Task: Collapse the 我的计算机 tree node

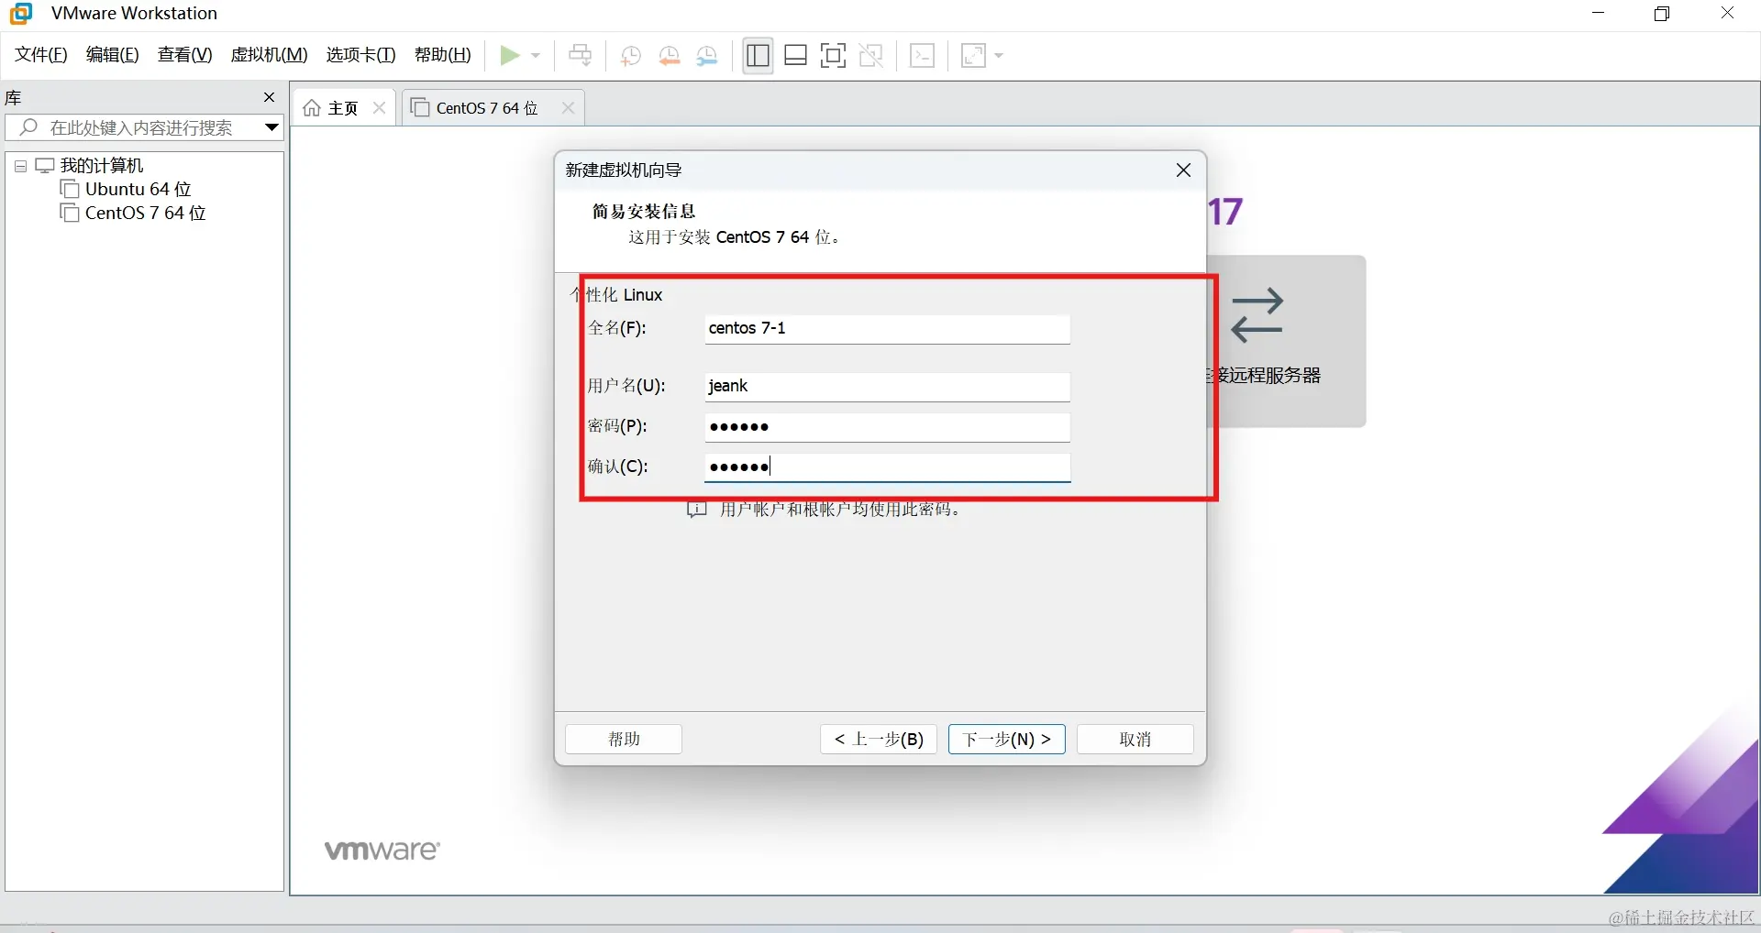Action: 21,166
